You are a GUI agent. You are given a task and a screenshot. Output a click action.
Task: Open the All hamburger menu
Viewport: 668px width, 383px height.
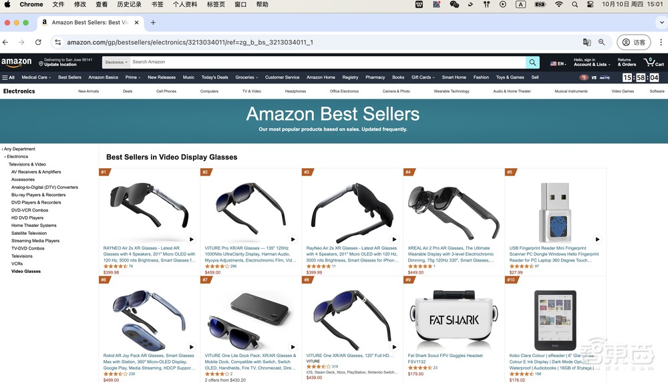(9, 77)
